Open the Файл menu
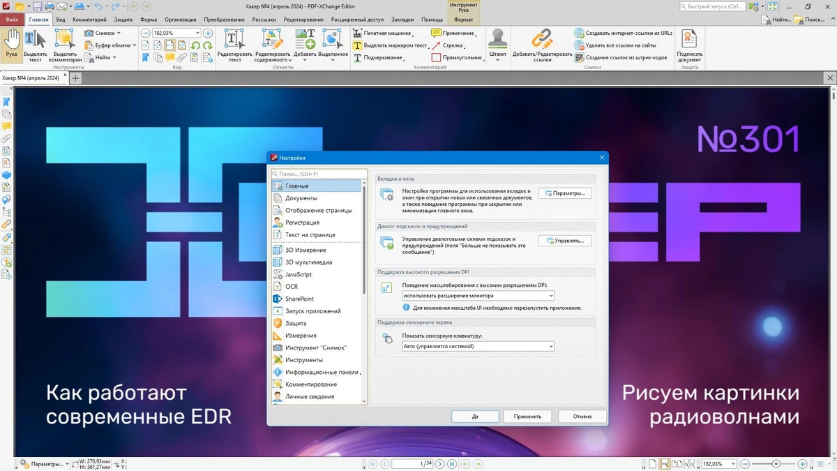Viewport: 837px width, 471px height. coord(12,20)
